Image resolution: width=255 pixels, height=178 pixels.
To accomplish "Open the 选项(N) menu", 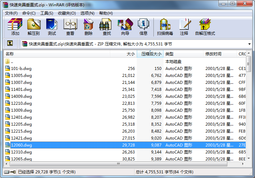I will [x=87, y=13].
